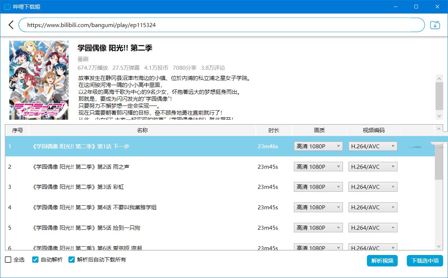Uncheck 解析后自动下载所有 option

(x=72, y=259)
